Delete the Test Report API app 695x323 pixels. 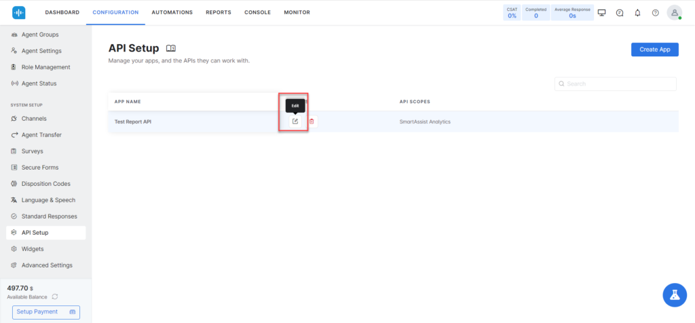coord(312,121)
